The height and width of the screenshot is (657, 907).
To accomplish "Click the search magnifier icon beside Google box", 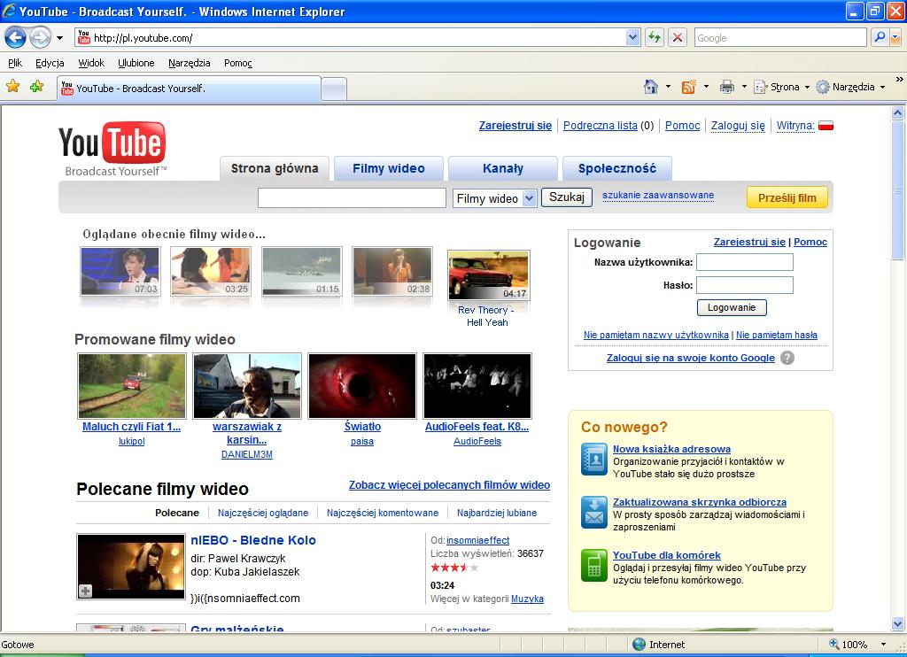I will pos(880,37).
